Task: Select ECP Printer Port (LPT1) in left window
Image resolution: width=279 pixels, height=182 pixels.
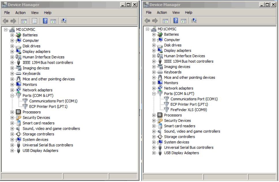Action: (x=48, y=106)
